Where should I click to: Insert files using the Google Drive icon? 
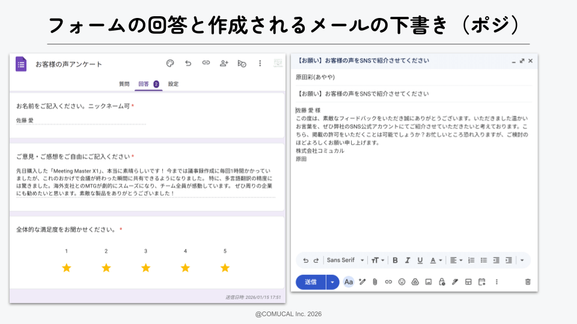click(415, 281)
